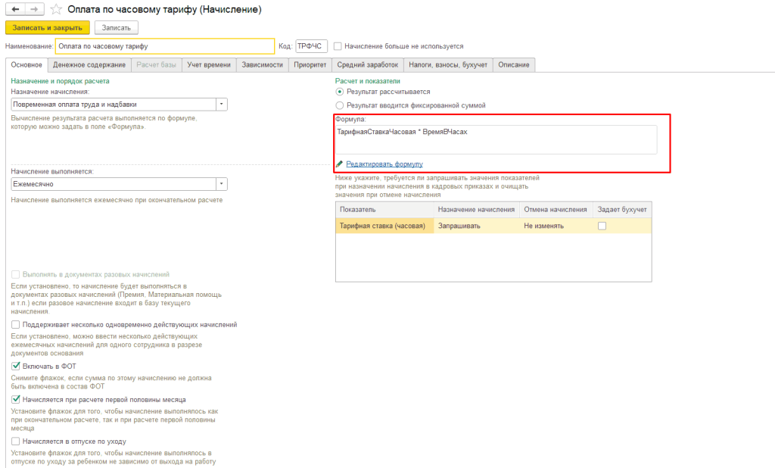Expand the 'Назначение начисления' dropdown
The width and height of the screenshot is (775, 468).
pos(221,105)
